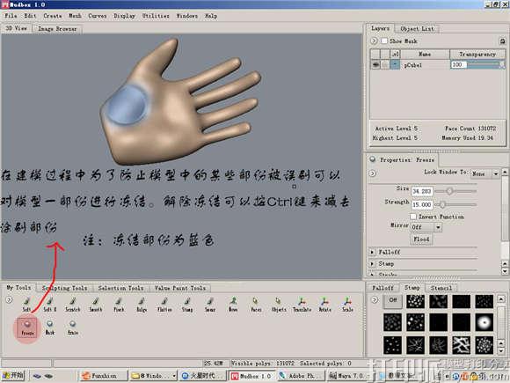Screen dimensions: 510x383
Task: Open the Display menu
Action: click(124, 16)
